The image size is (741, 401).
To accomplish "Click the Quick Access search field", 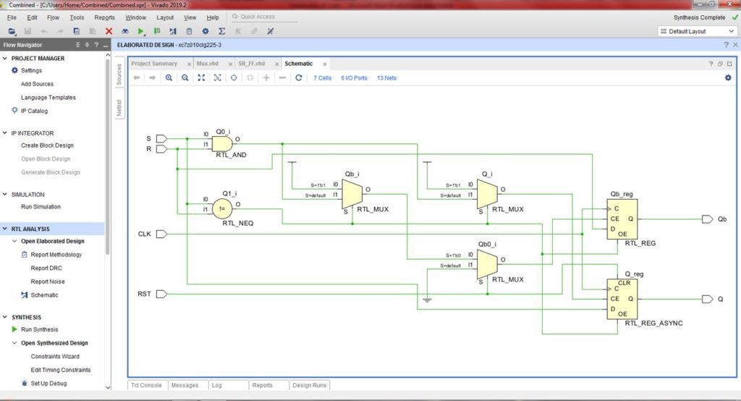I will [x=263, y=17].
